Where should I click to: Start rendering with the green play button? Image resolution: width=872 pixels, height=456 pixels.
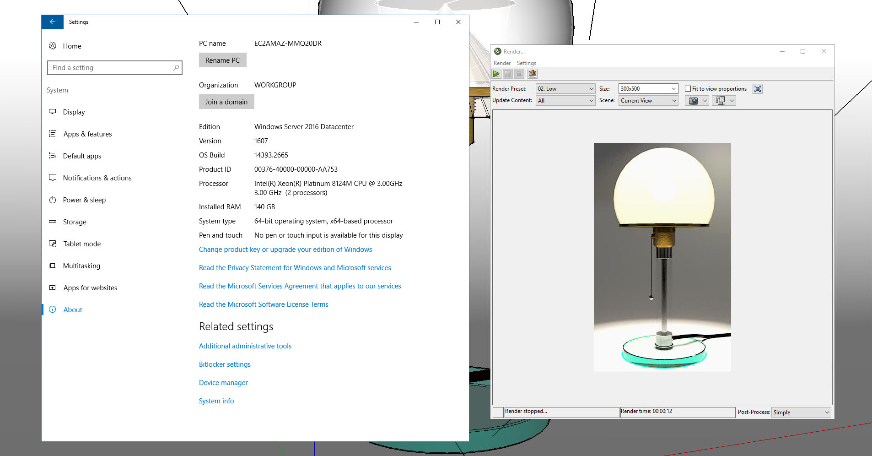496,74
